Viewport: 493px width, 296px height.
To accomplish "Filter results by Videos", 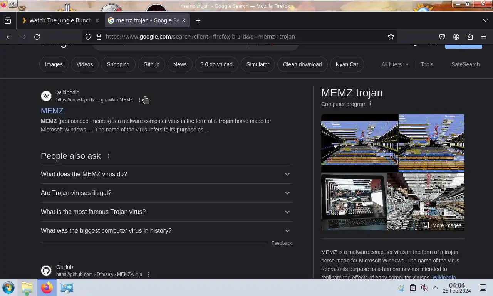I will [x=85, y=64].
